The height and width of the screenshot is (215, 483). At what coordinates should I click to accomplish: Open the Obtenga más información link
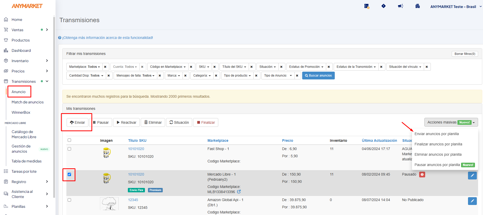coord(107,38)
